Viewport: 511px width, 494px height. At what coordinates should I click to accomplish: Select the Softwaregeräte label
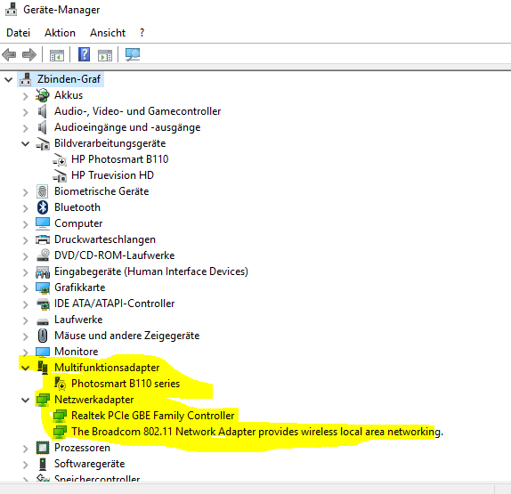tap(89, 464)
